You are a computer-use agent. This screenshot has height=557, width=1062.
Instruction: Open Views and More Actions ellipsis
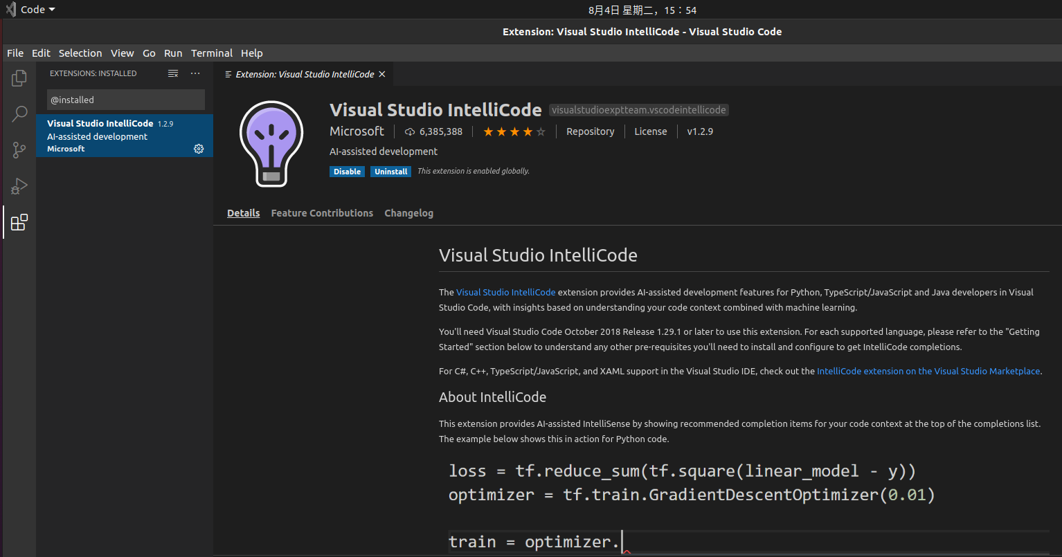pyautogui.click(x=195, y=73)
